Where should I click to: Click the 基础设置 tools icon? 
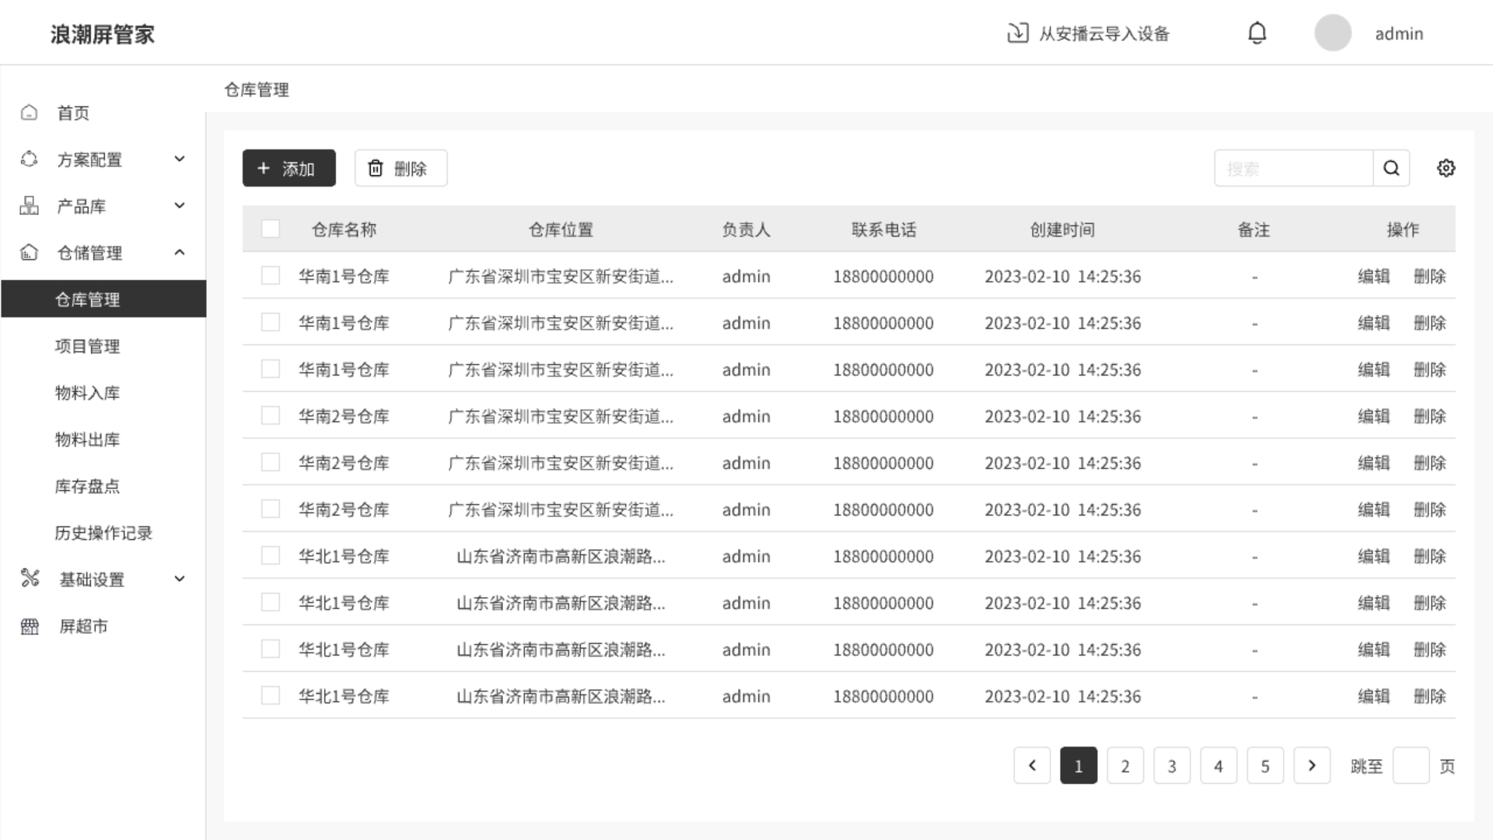tap(30, 579)
